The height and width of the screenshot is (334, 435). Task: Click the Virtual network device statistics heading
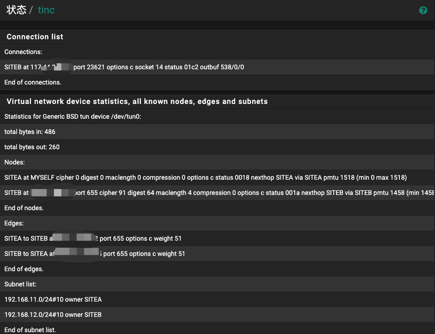pos(137,102)
